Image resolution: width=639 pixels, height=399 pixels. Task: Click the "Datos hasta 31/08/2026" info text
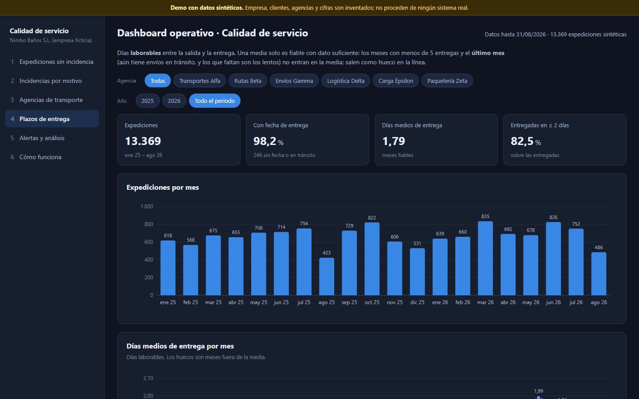pyautogui.click(x=515, y=34)
